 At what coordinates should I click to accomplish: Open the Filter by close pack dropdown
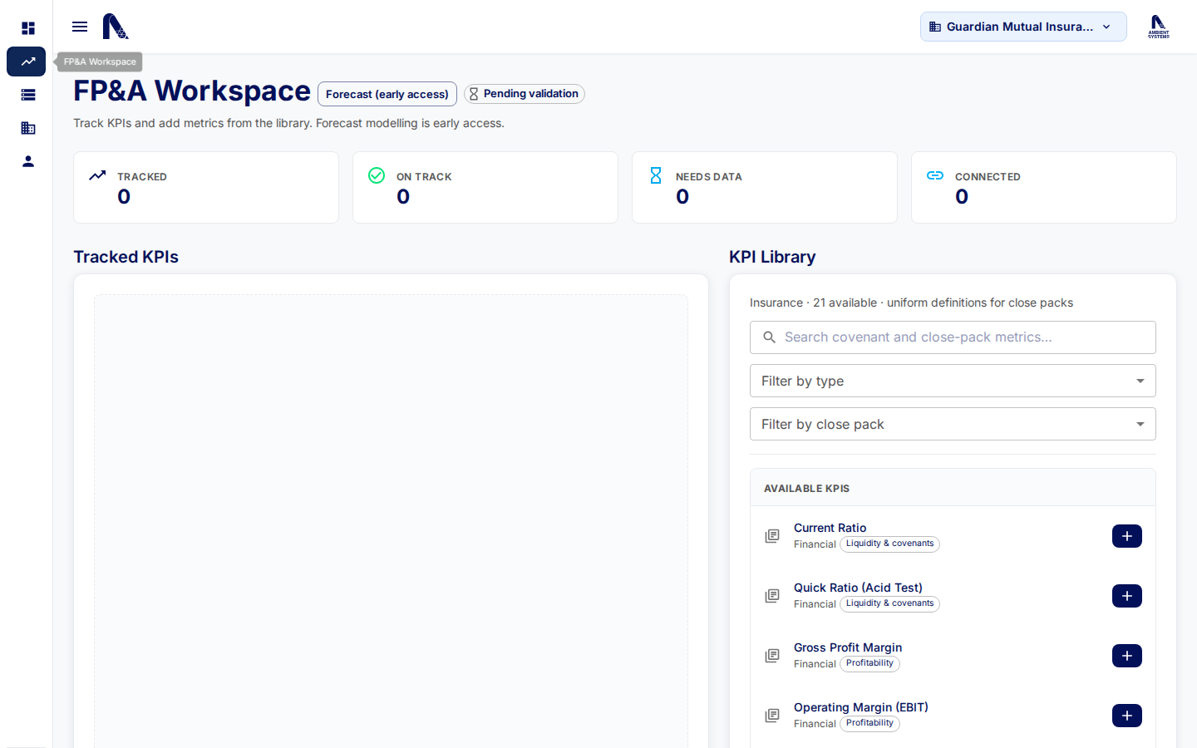pos(953,424)
